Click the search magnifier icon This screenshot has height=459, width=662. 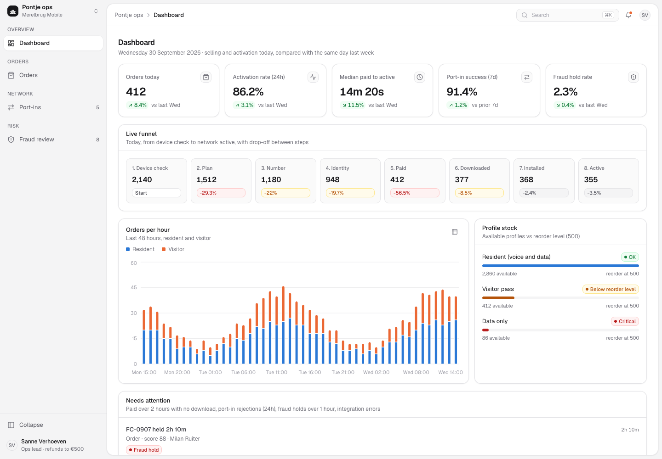pyautogui.click(x=525, y=15)
